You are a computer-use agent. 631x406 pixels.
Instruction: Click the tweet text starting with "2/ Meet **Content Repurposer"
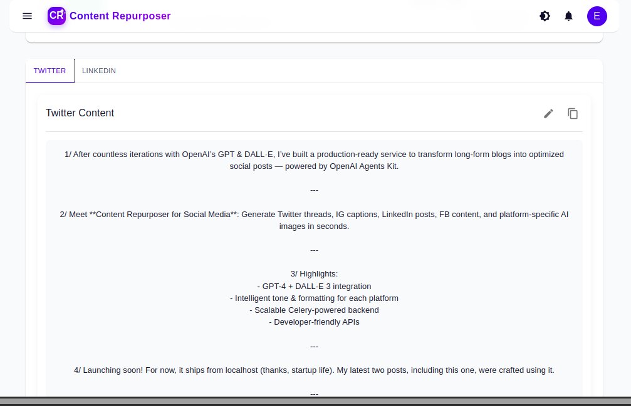point(314,220)
